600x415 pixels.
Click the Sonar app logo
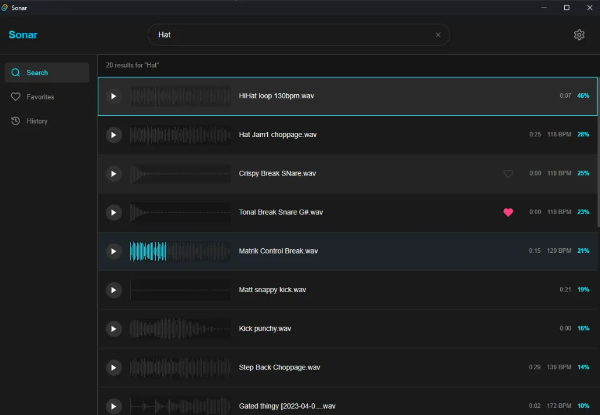pos(23,35)
